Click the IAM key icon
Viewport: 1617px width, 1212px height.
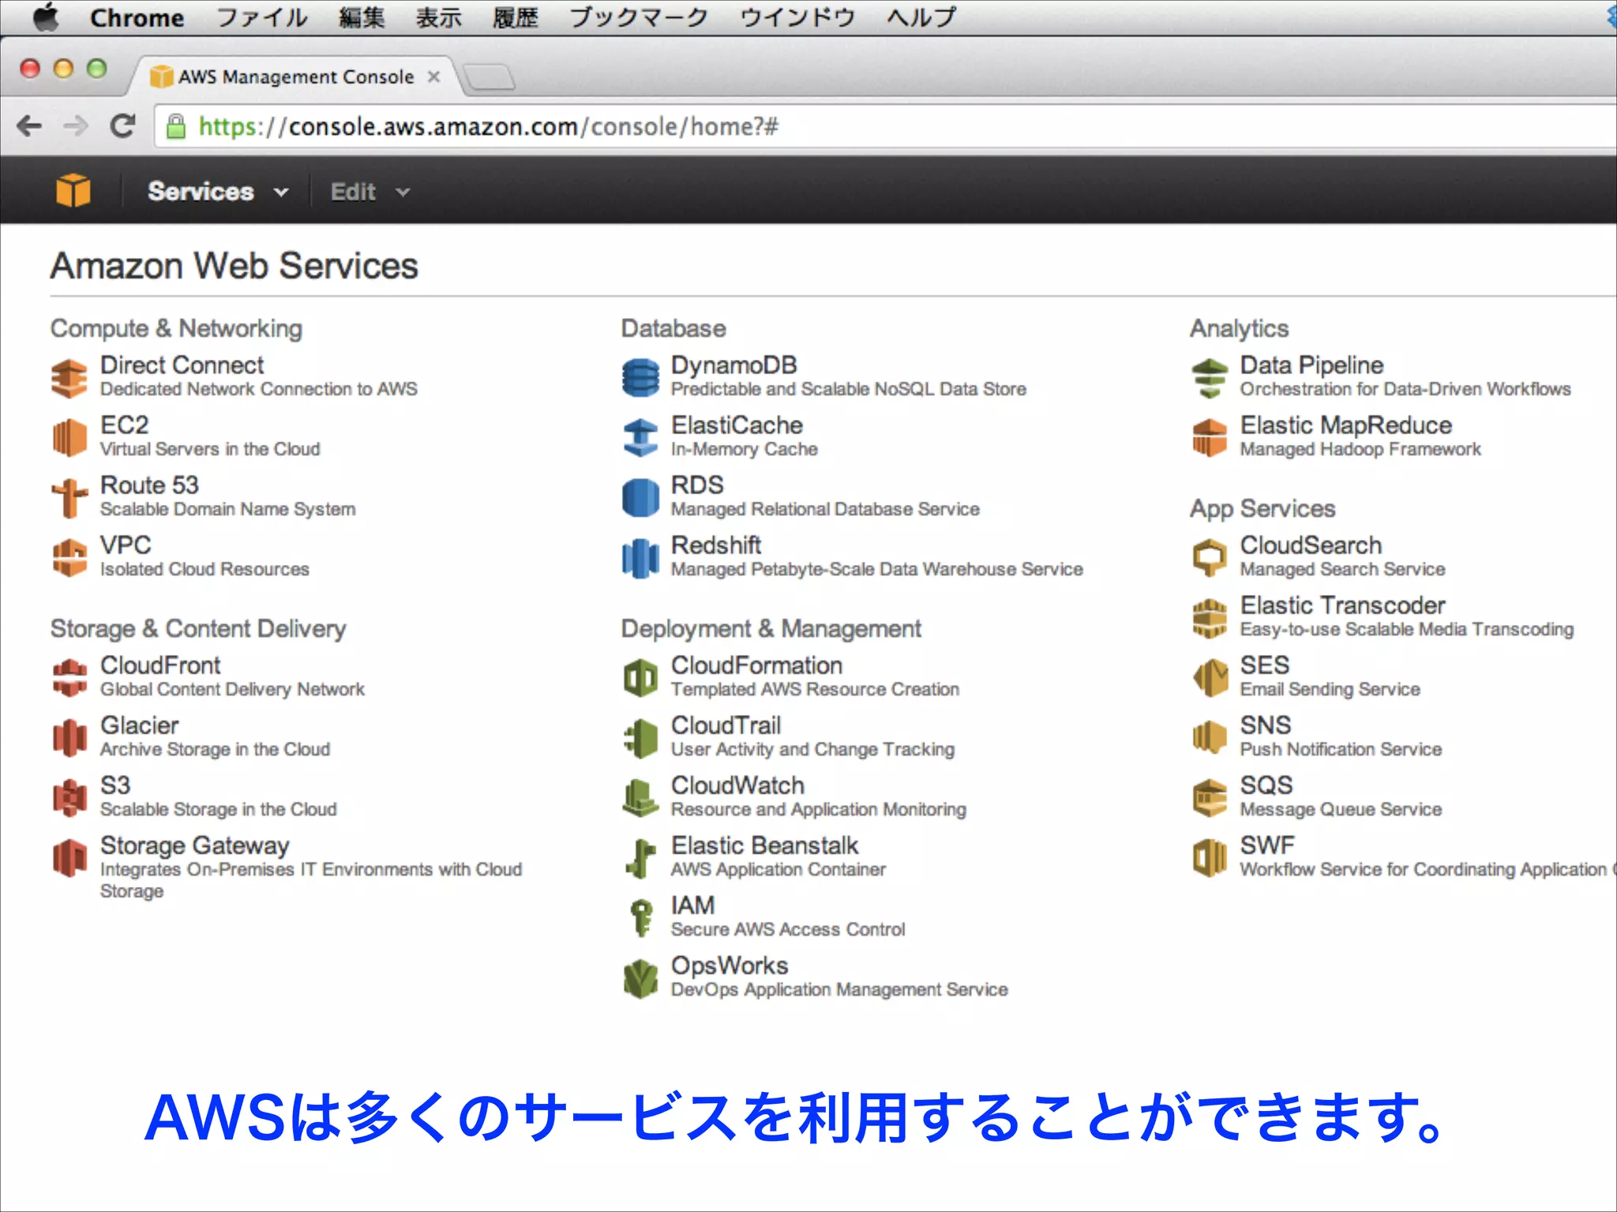pos(640,918)
